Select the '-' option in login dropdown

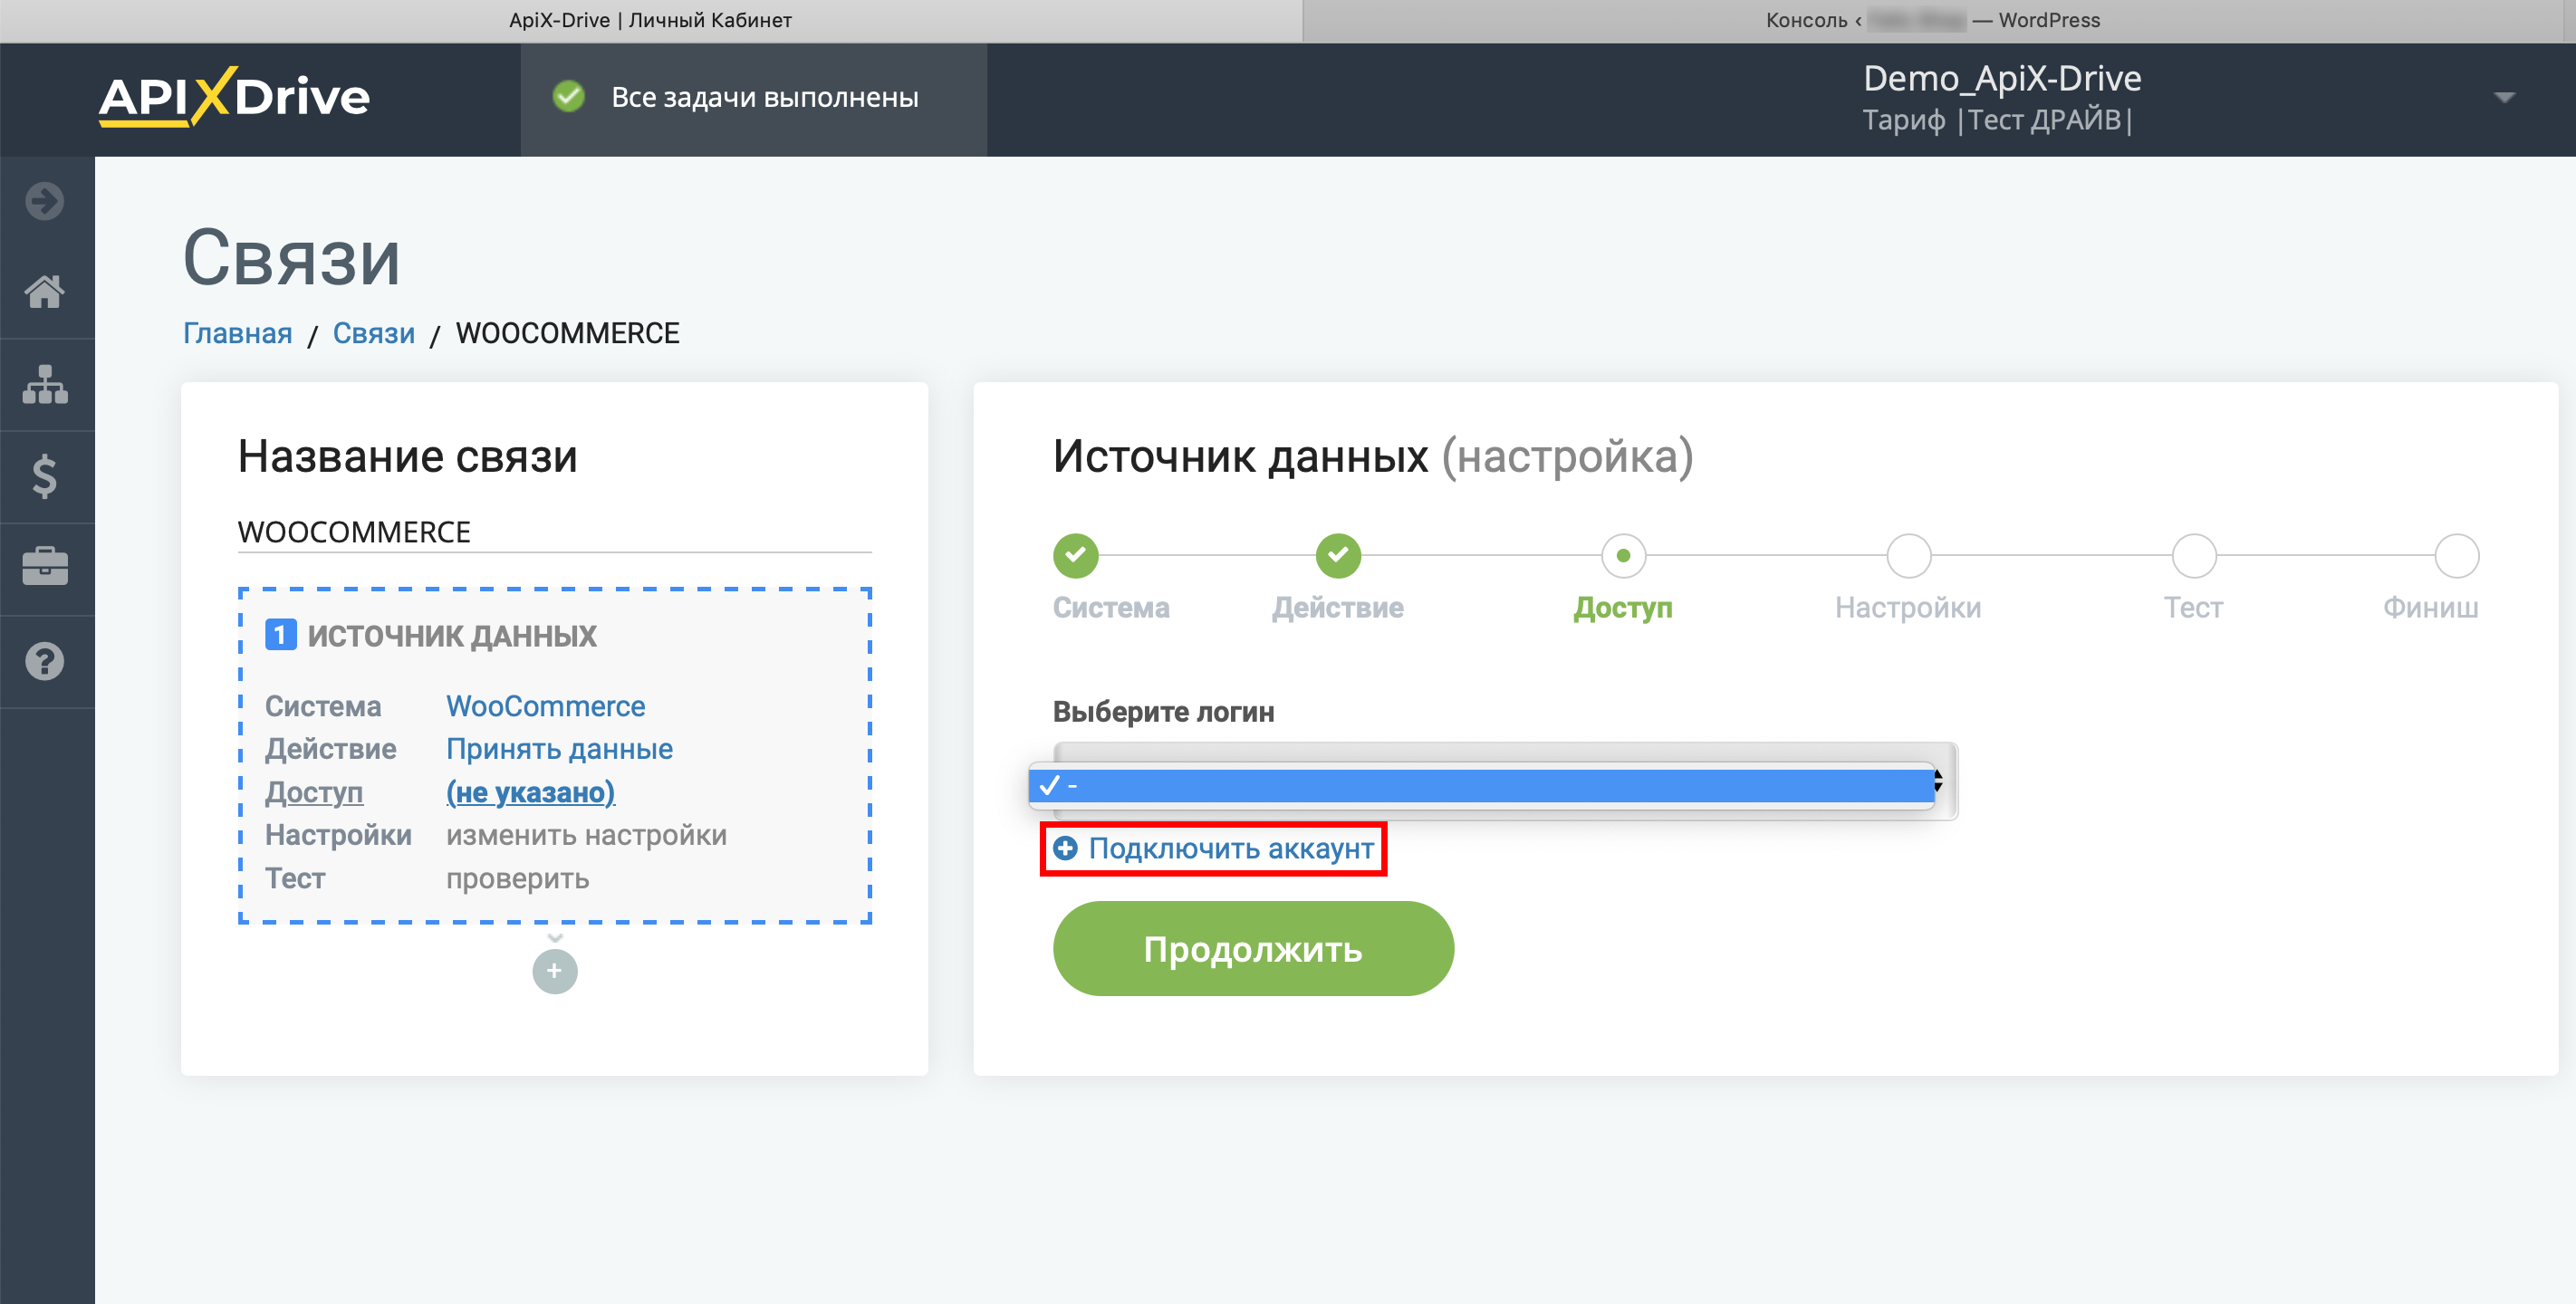click(1481, 786)
